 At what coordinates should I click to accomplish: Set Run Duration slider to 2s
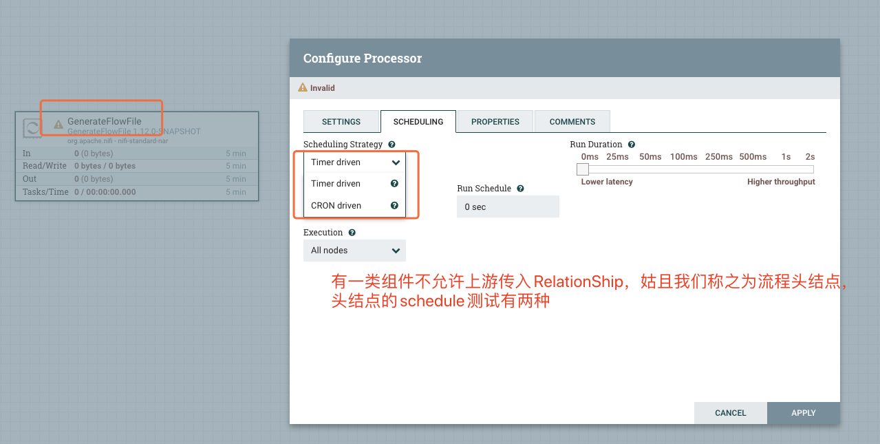coord(810,157)
